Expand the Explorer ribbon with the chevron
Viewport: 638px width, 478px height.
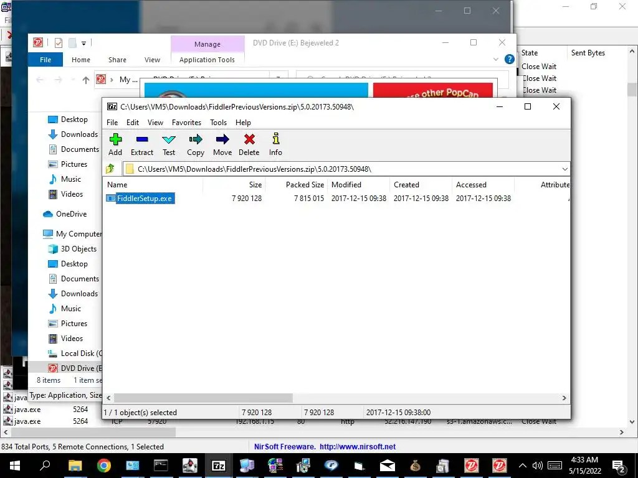click(495, 59)
